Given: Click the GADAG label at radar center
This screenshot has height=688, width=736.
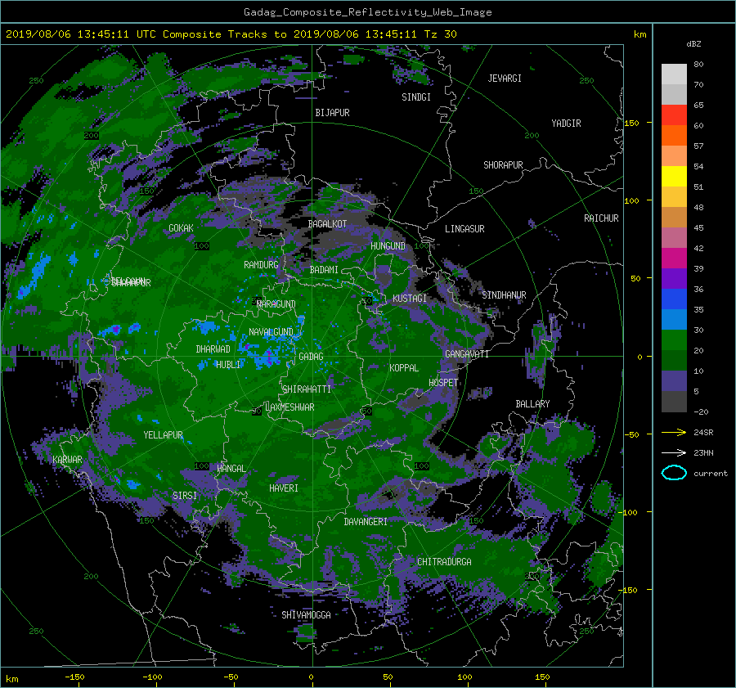Looking at the screenshot, I should [311, 357].
